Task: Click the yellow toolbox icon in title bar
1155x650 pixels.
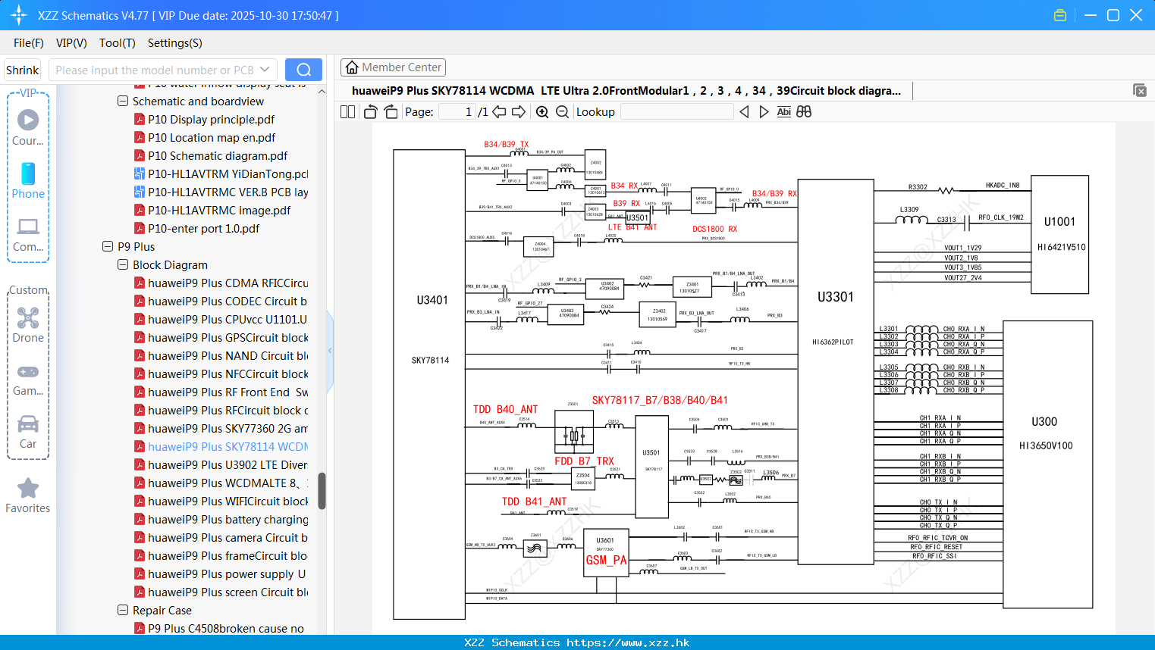Action: coord(1060,15)
